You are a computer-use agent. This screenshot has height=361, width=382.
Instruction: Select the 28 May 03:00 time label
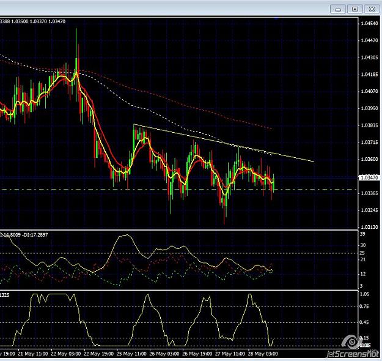(x=263, y=354)
